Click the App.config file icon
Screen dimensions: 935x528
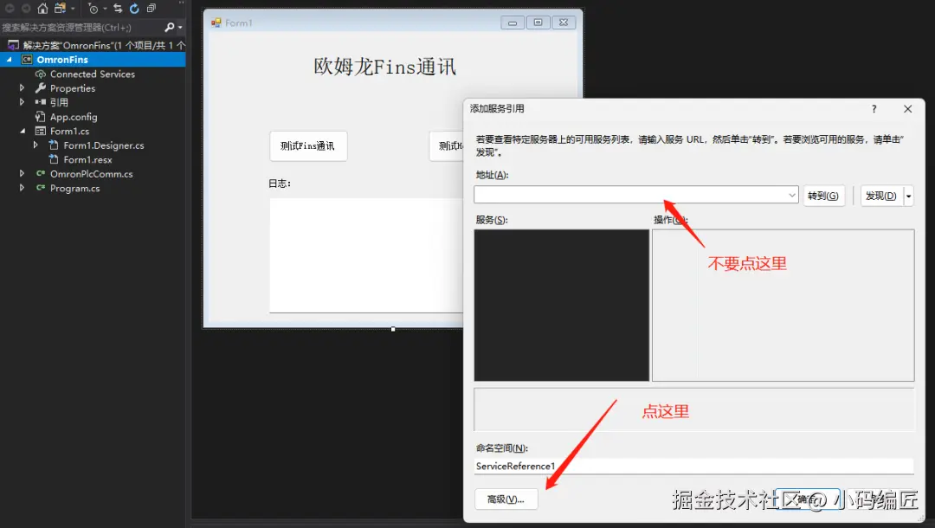point(41,117)
